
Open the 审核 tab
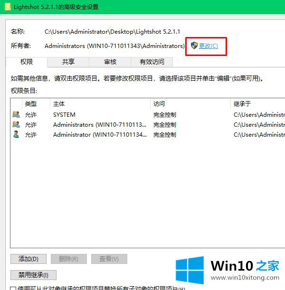(110, 62)
